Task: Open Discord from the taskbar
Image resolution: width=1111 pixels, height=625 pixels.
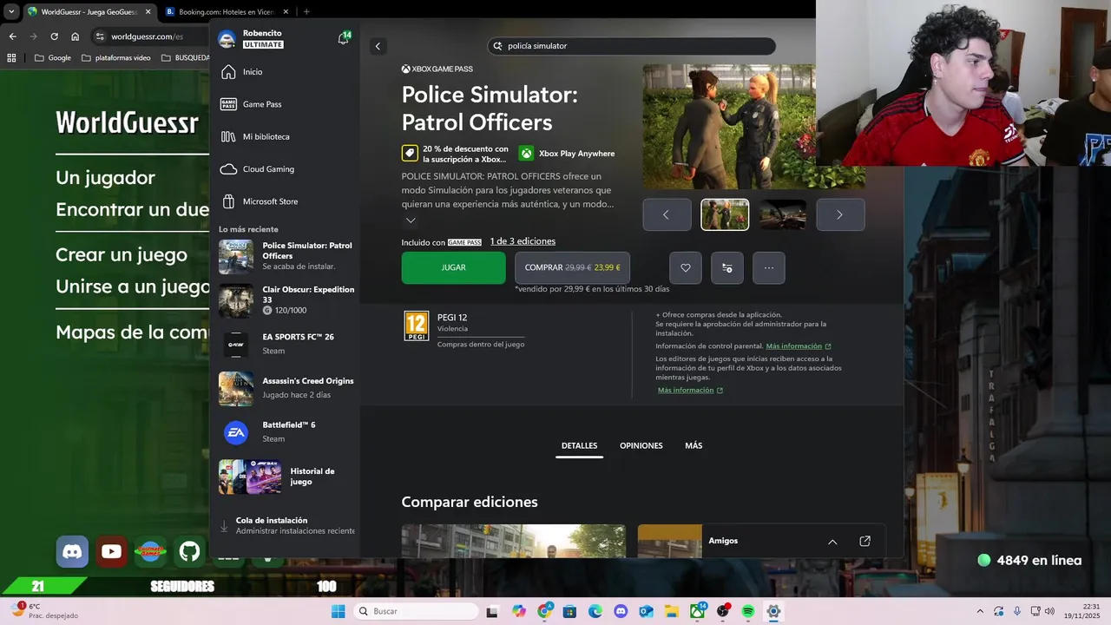Action: pos(621,611)
